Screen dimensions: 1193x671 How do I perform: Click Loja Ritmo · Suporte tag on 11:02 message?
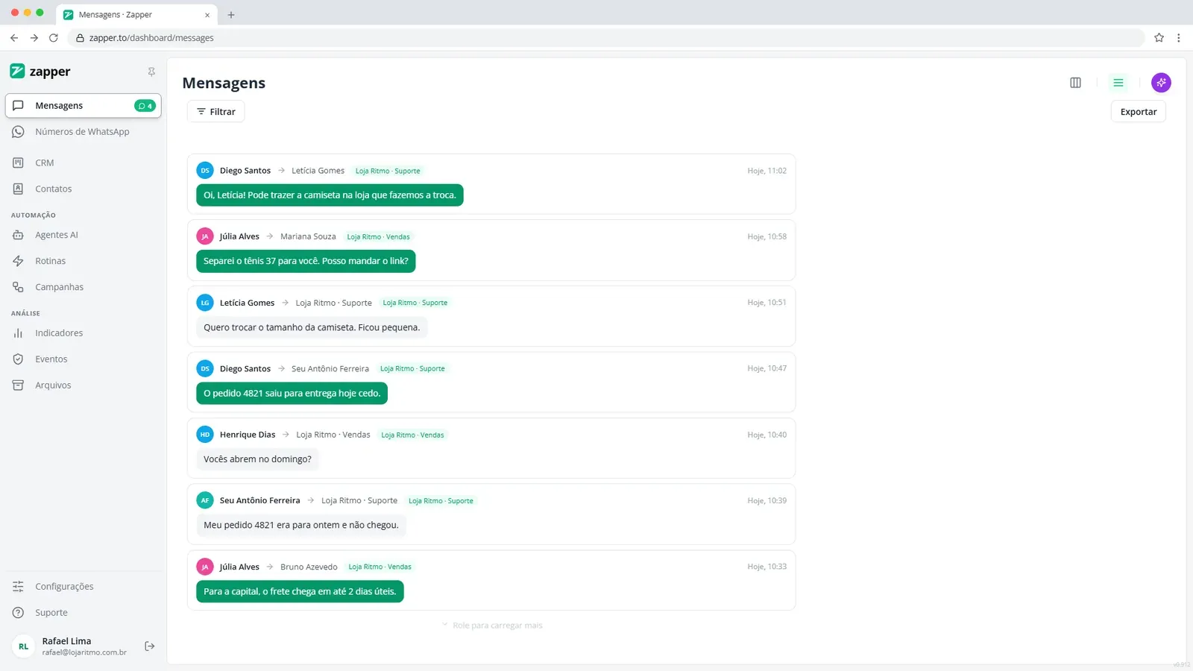coord(388,171)
